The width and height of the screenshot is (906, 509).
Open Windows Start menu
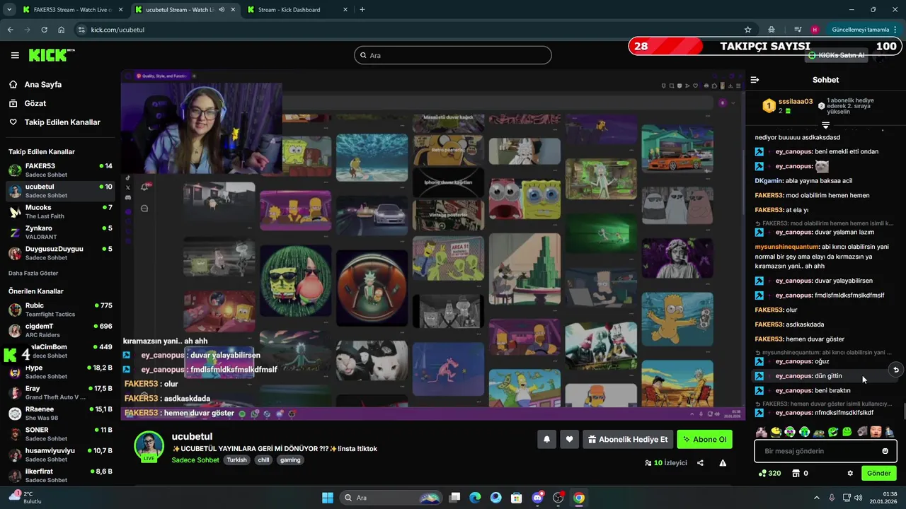point(328,498)
